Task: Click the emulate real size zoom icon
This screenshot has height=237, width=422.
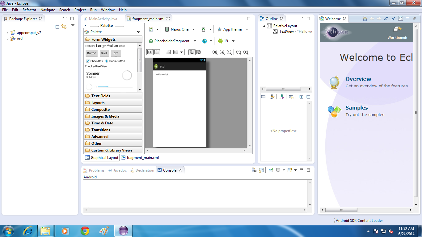Action: coord(215,52)
